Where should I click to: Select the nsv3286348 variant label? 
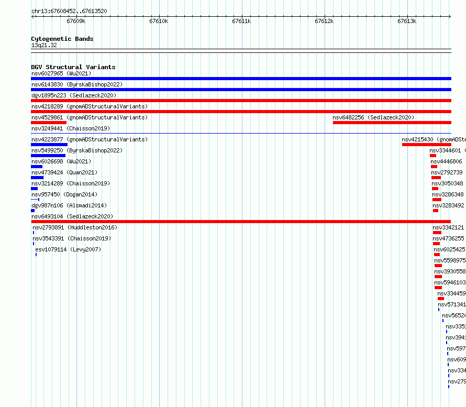448,194
